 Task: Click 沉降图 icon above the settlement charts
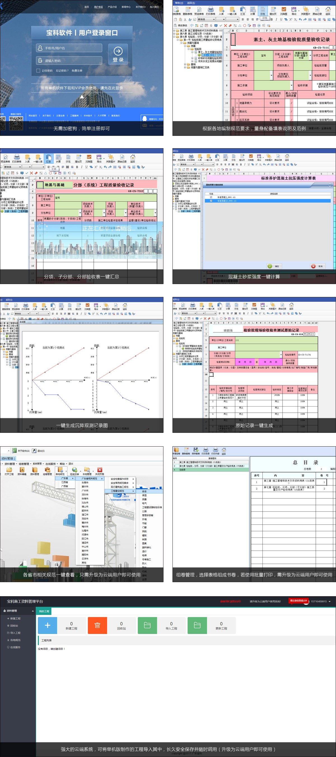[x=87, y=306]
